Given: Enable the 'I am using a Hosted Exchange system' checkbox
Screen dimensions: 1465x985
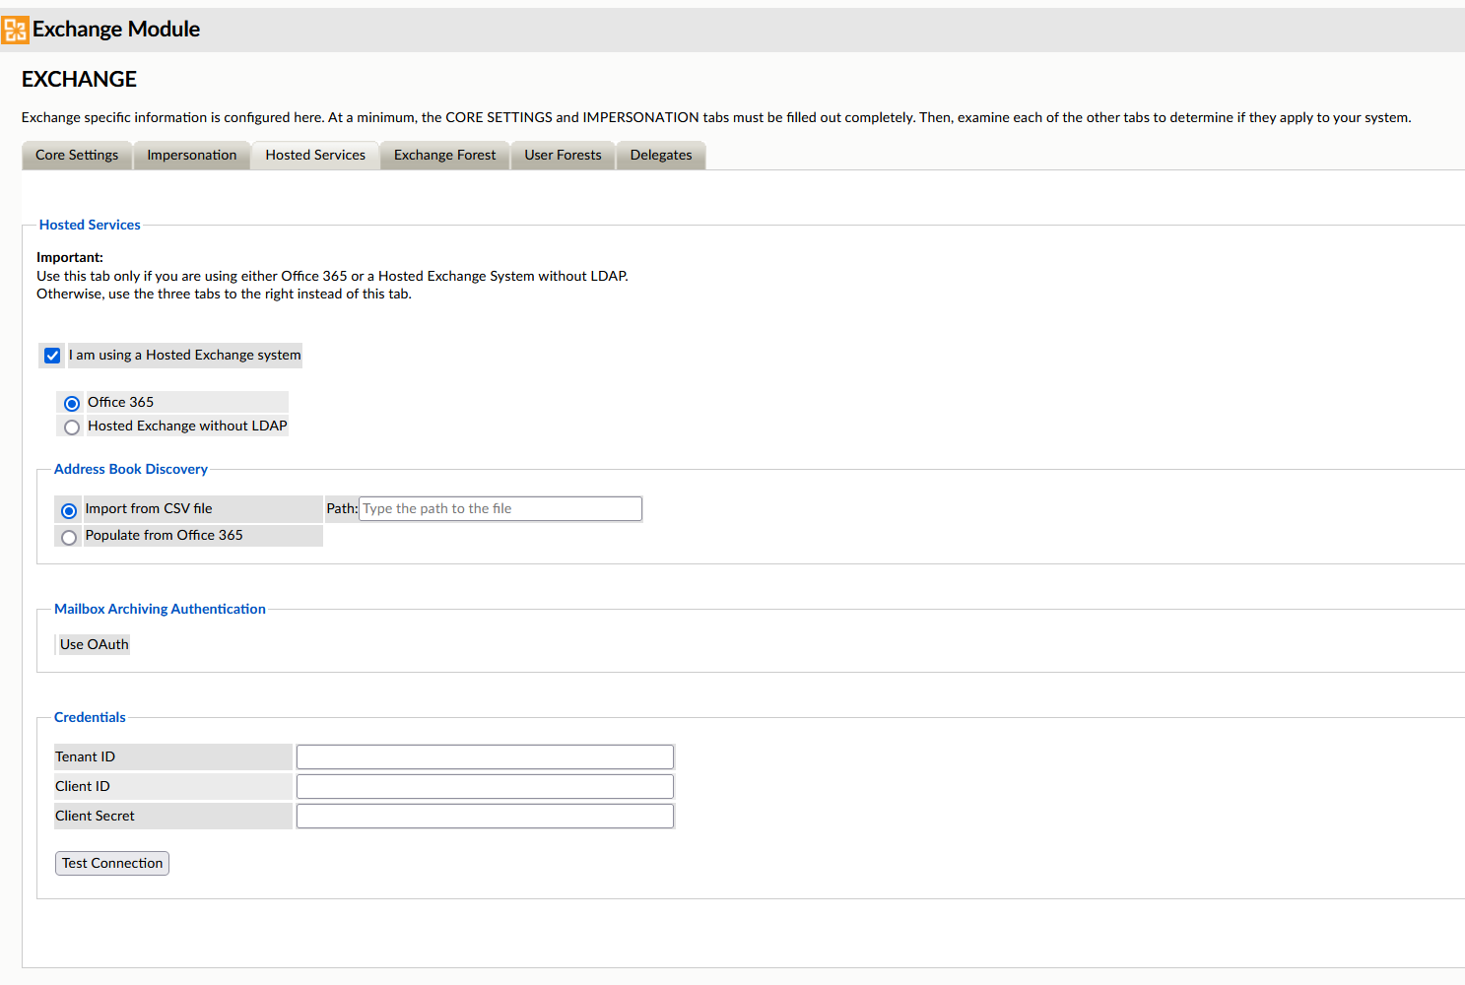Looking at the screenshot, I should coord(51,356).
